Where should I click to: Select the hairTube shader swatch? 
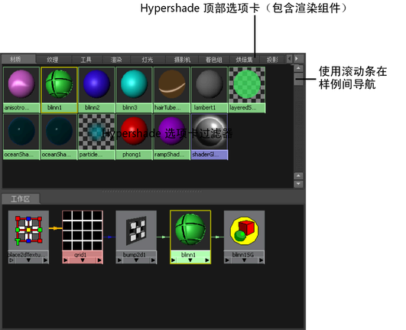pos(172,85)
